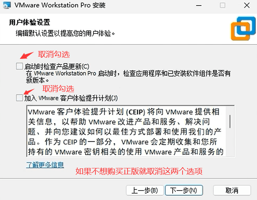Click the installer icon in the title bar

[7, 5]
